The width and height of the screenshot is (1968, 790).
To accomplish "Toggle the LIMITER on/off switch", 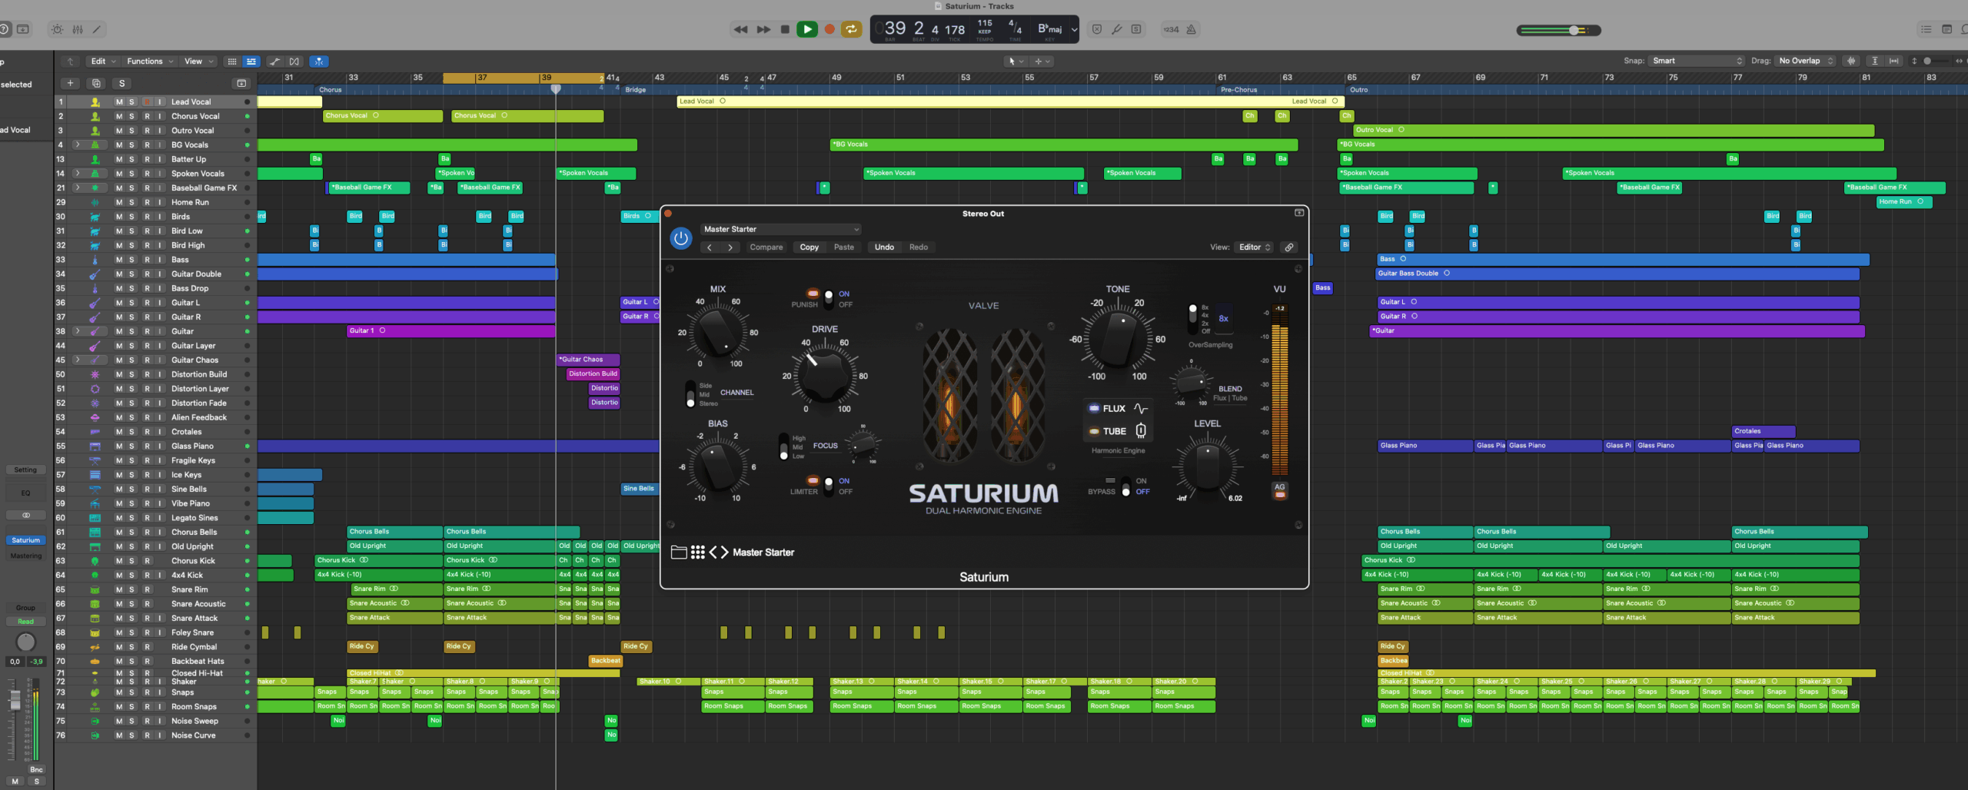I will 828,486.
